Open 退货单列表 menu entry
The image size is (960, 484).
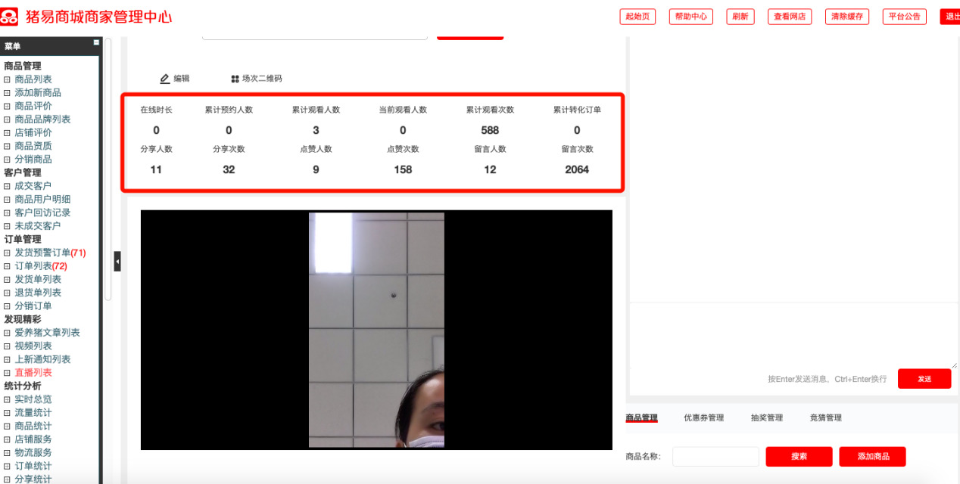(x=38, y=293)
